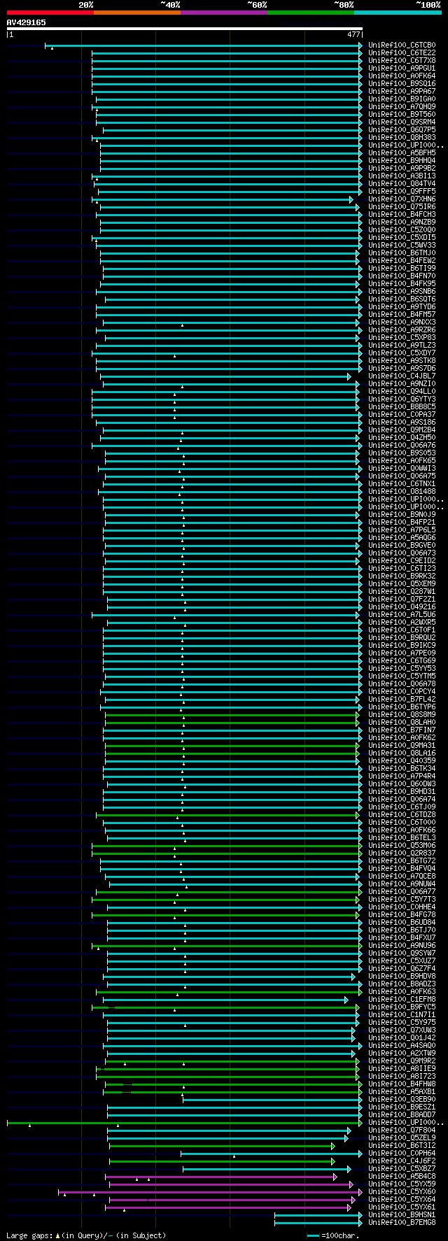Select the query name AV429165

(27, 22)
